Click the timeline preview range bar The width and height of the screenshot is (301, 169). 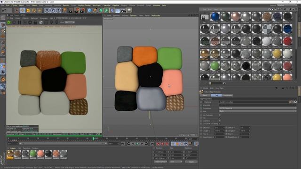coord(63,143)
